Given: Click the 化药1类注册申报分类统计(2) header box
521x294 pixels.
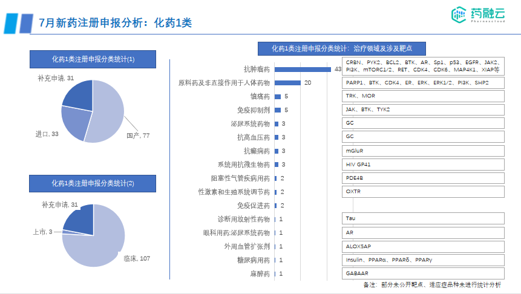Looking at the screenshot, I should click(x=93, y=183).
